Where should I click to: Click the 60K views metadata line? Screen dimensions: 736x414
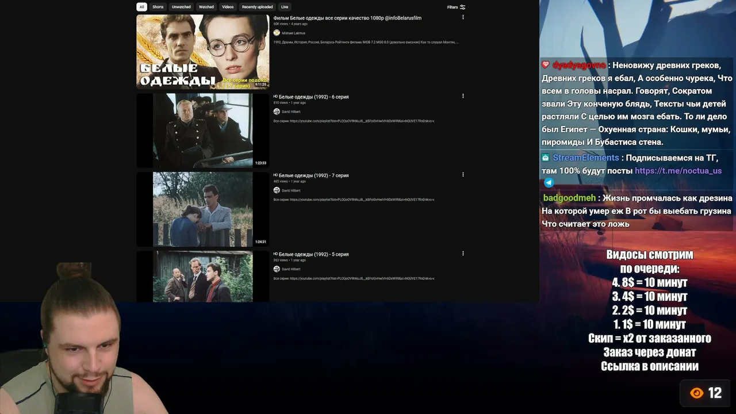coord(290,24)
